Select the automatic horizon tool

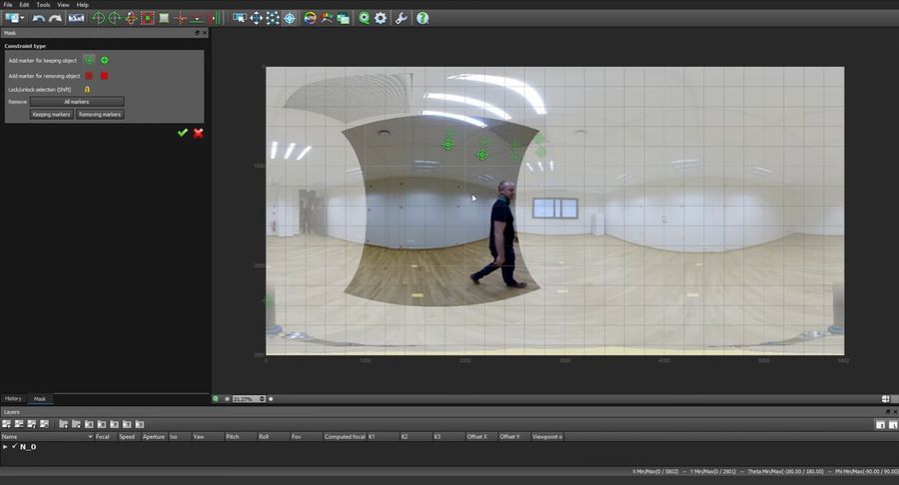point(197,18)
